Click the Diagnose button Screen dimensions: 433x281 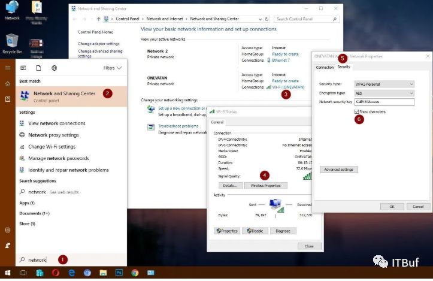coord(283,231)
